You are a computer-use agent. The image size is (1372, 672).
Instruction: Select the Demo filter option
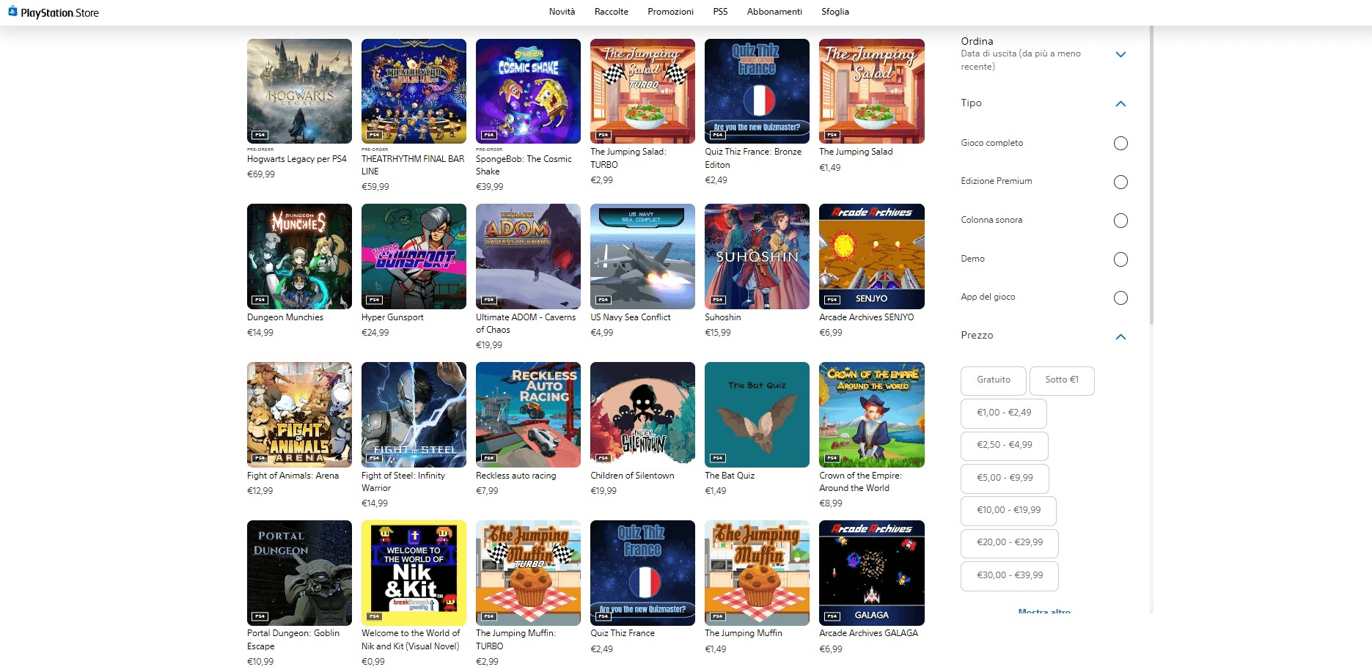tap(1120, 259)
